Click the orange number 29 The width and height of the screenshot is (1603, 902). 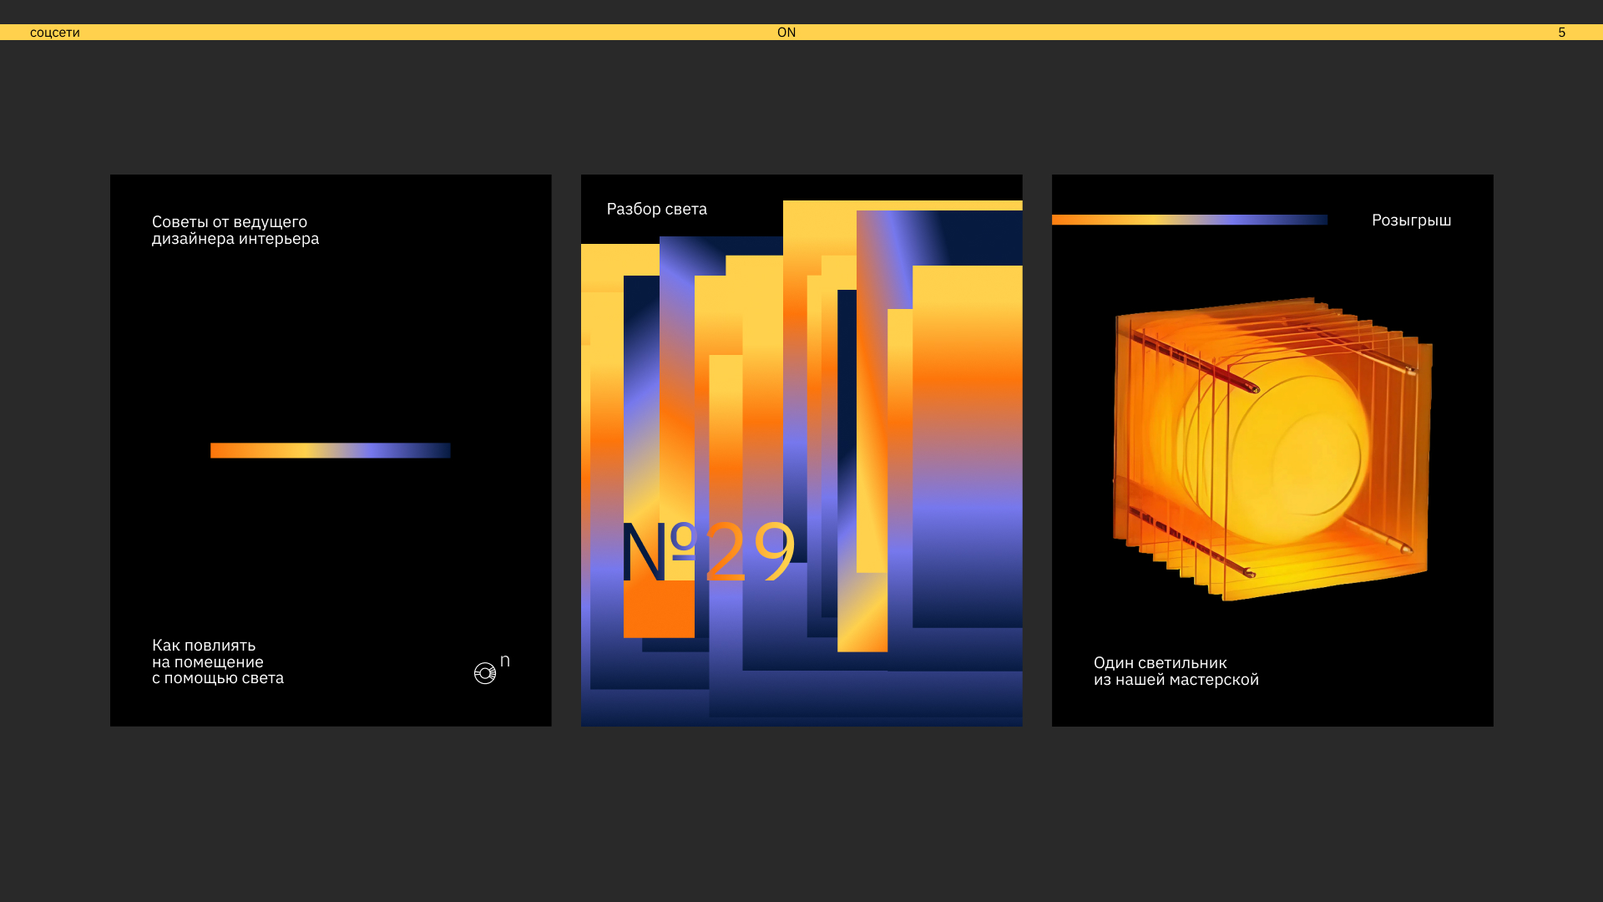[750, 550]
